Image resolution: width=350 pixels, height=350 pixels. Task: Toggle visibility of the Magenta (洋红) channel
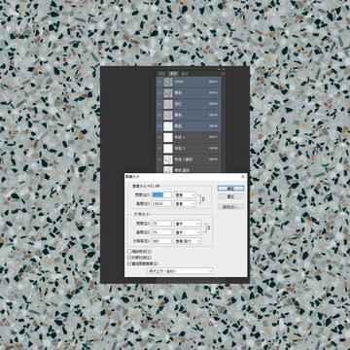coord(159,104)
